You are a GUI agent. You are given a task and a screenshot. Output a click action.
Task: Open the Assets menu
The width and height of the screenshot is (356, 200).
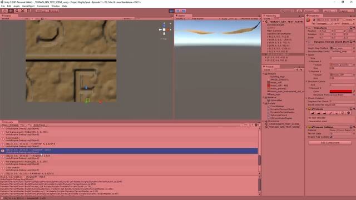coord(17,6)
